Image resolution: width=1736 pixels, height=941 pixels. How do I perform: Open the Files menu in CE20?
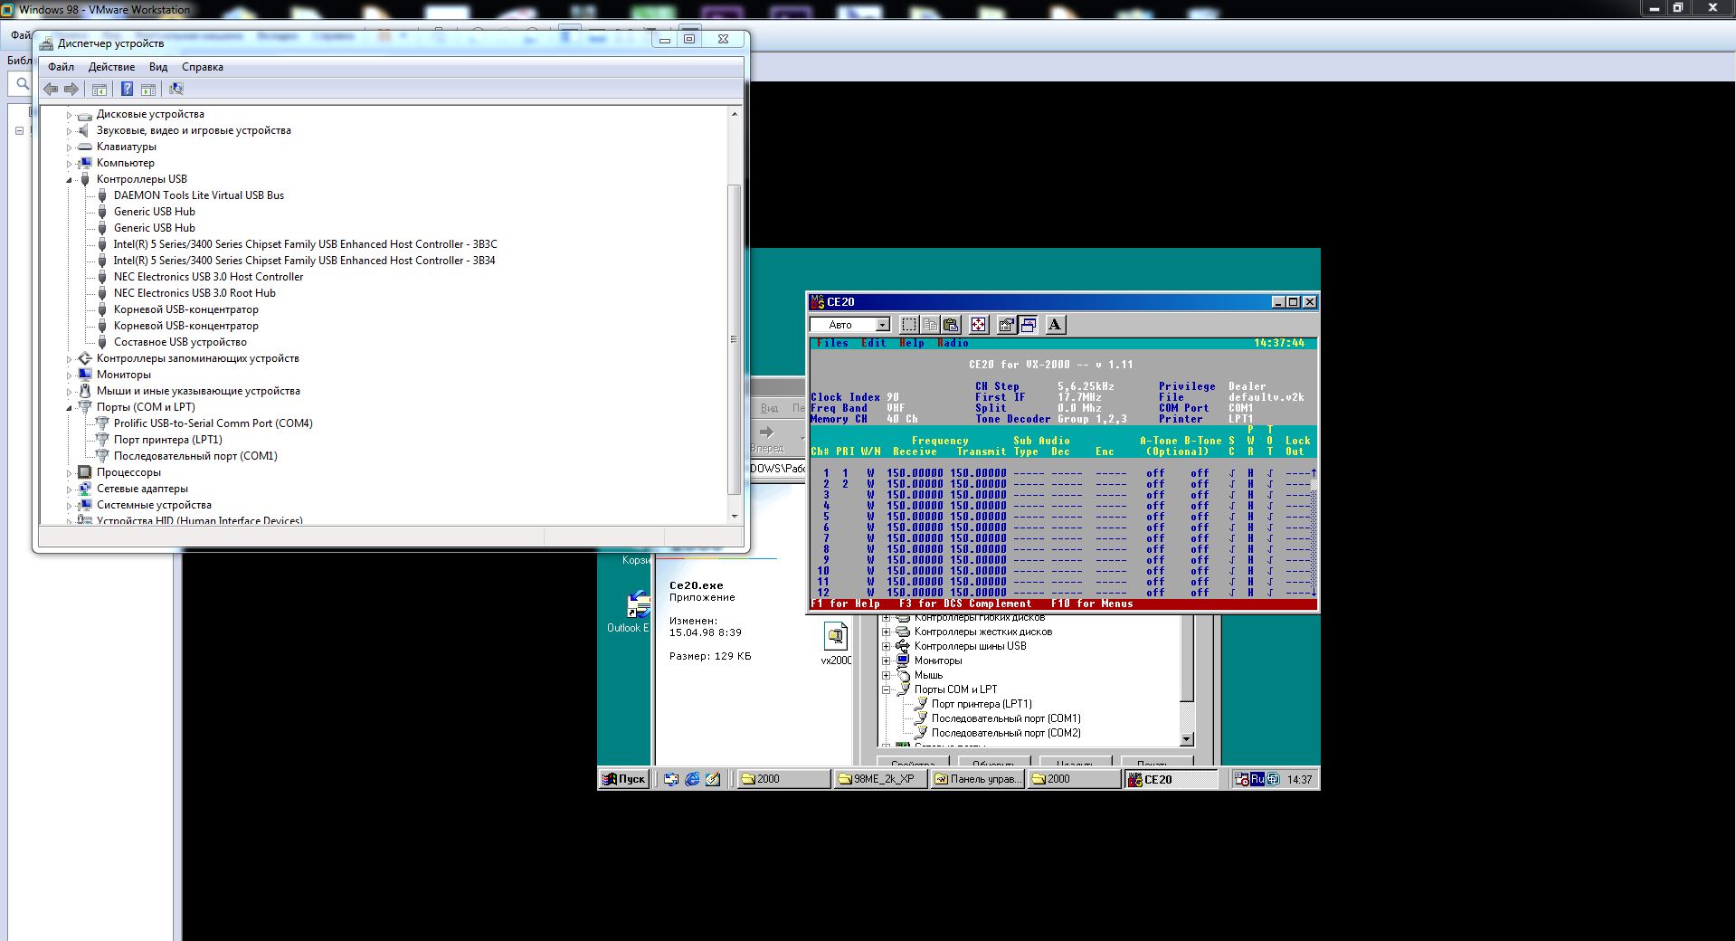pyautogui.click(x=832, y=344)
